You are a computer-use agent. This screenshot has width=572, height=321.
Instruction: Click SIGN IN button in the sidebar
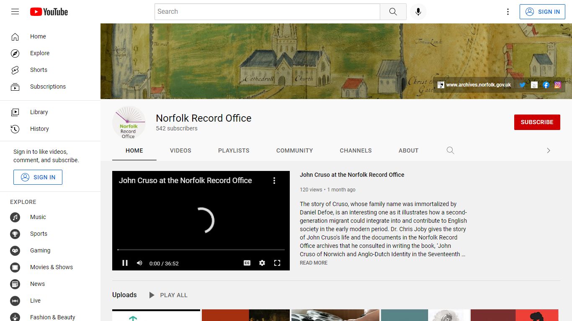coord(38,177)
